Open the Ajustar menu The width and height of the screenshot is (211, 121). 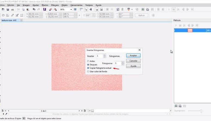click(36, 5)
